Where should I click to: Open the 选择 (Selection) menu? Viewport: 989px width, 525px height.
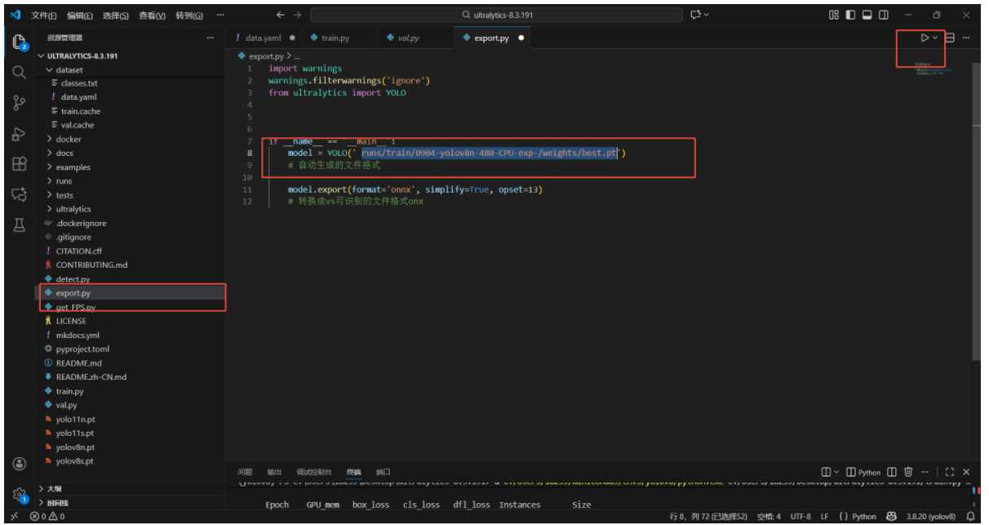(116, 16)
